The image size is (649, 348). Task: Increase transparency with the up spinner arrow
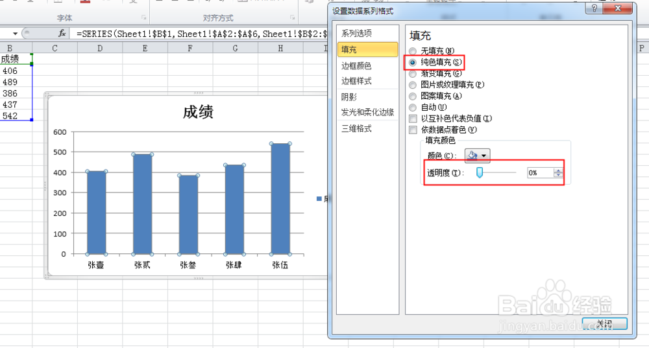point(558,170)
